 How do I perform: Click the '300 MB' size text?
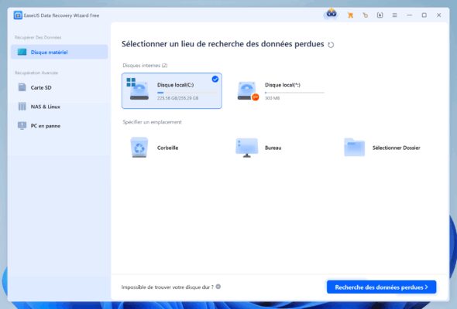pyautogui.click(x=272, y=98)
